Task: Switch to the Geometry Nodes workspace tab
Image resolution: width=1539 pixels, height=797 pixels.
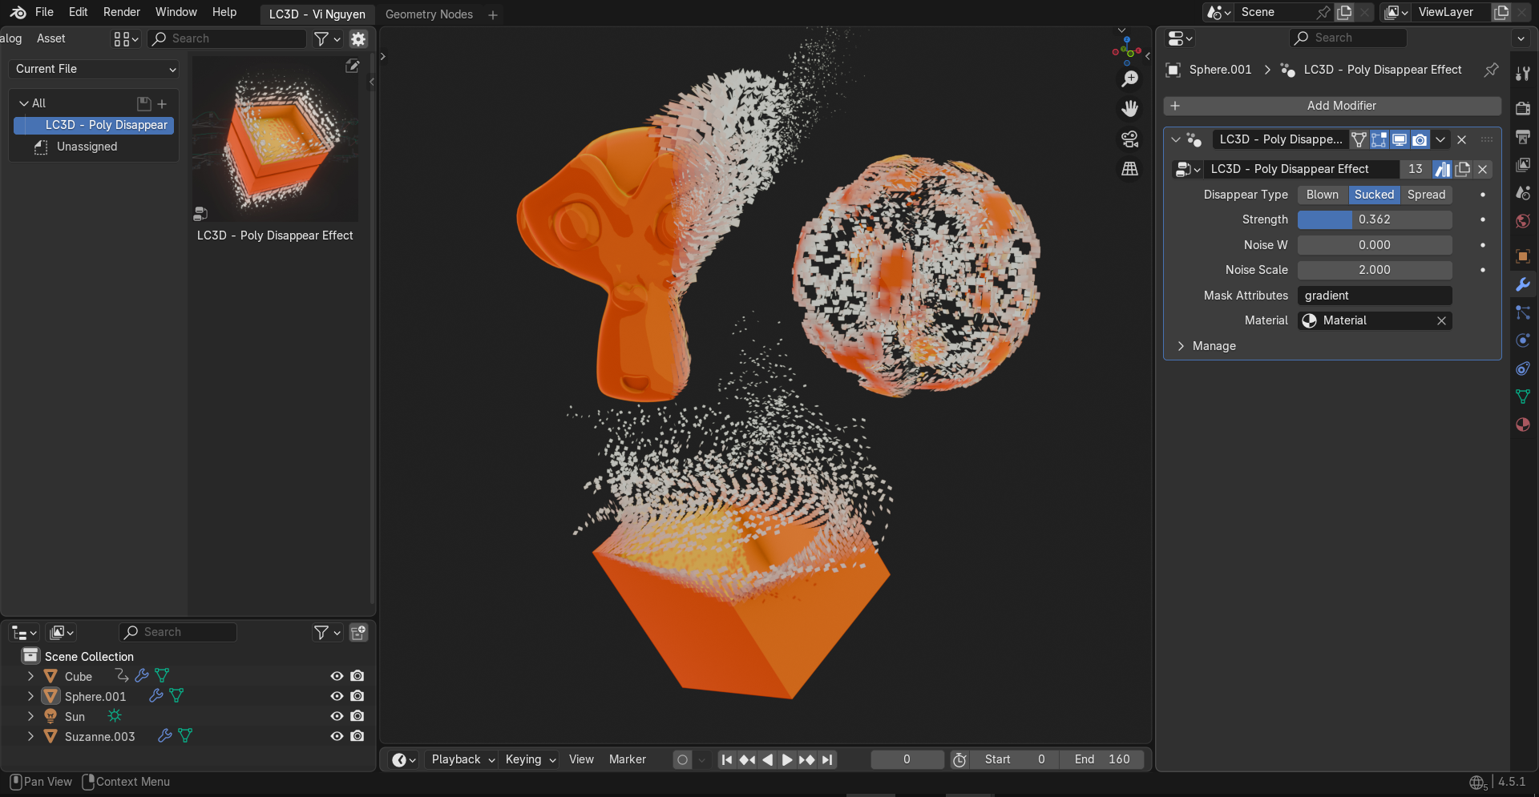Action: tap(429, 14)
